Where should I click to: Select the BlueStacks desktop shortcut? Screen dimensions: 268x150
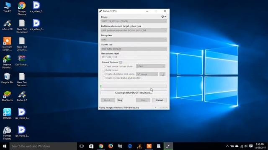(7, 96)
